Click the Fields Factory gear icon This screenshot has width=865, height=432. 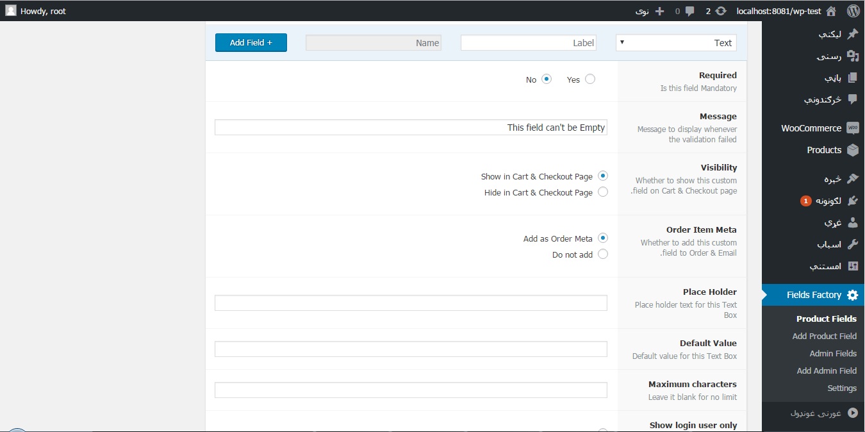click(853, 295)
